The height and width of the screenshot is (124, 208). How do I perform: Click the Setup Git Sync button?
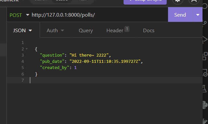(145, 1)
